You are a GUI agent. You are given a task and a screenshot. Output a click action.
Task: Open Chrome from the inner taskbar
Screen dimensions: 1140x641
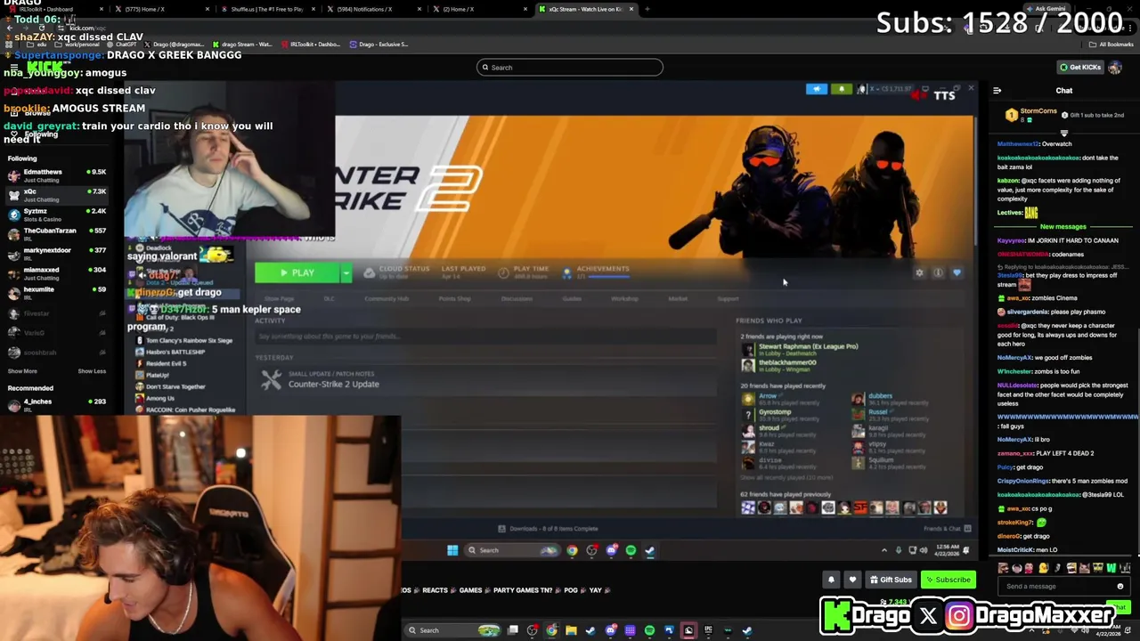pyautogui.click(x=572, y=550)
